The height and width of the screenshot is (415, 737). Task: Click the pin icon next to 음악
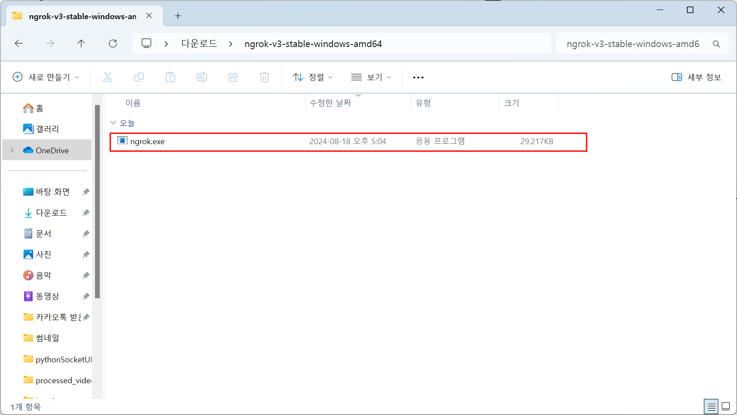(x=86, y=275)
